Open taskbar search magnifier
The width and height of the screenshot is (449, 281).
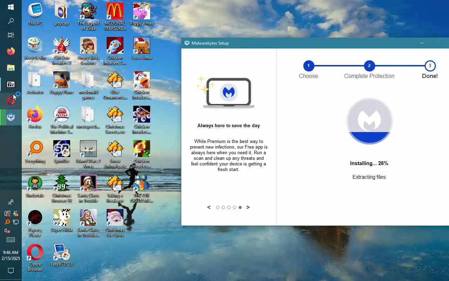click(11, 21)
